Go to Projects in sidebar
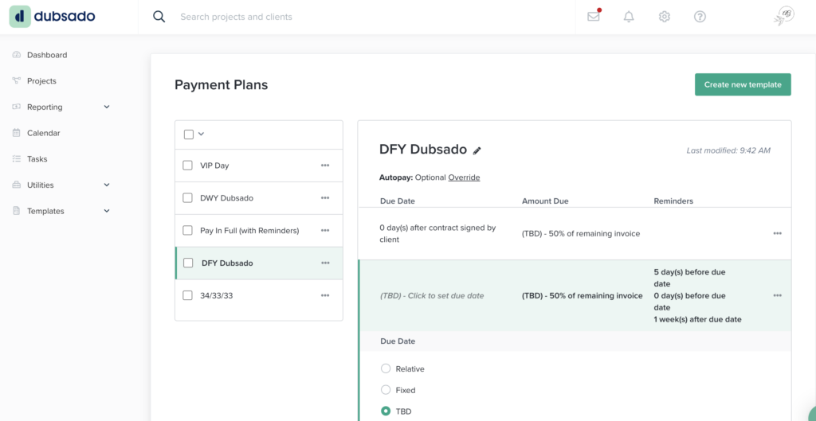The width and height of the screenshot is (816, 421). coord(41,80)
